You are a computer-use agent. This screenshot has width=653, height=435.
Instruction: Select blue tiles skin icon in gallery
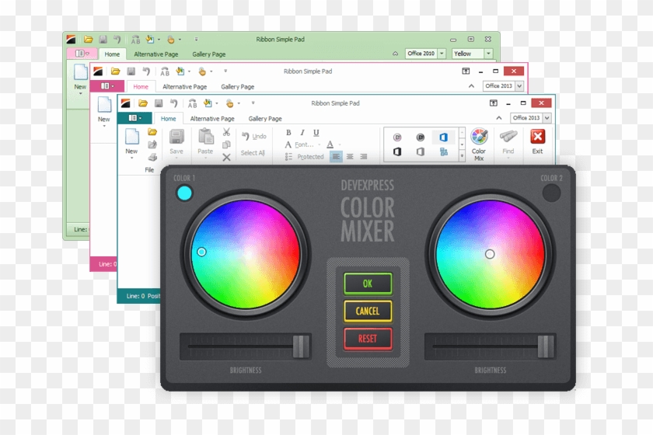444,152
